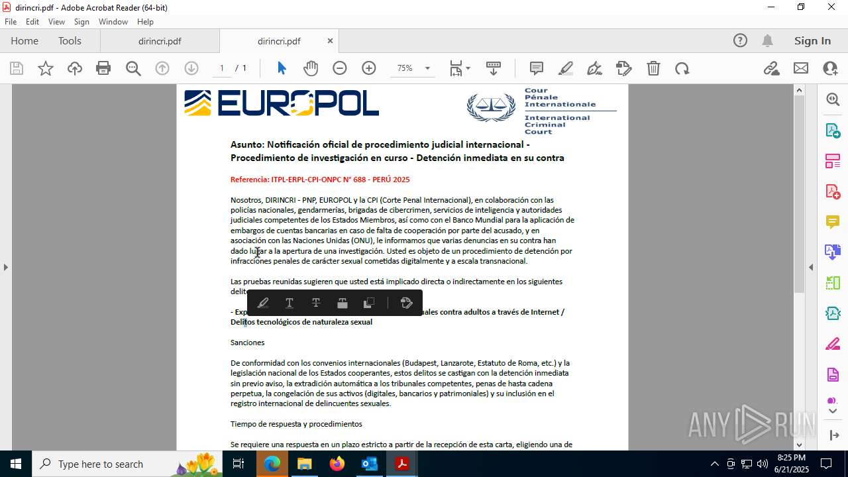Image resolution: width=848 pixels, height=477 pixels.
Task: Click the underline text option in the floating toolbar
Action: click(290, 303)
